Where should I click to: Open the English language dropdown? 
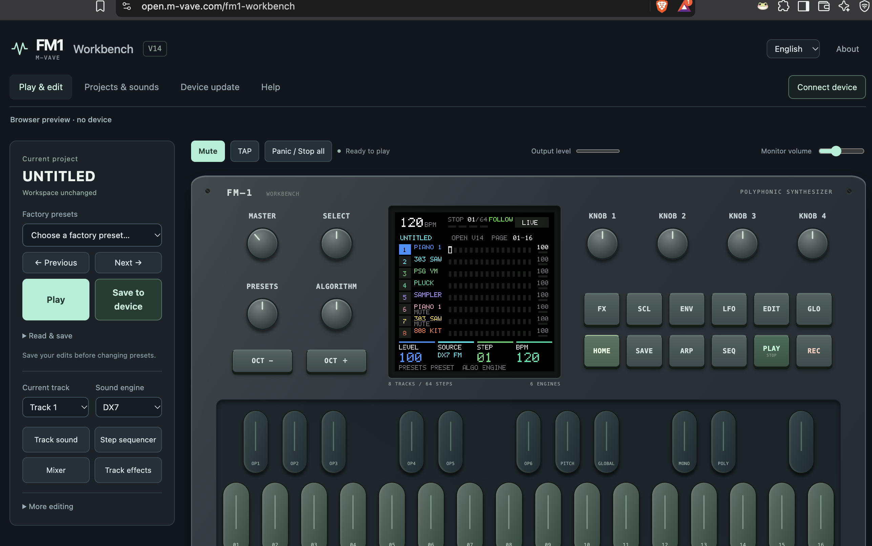point(793,49)
